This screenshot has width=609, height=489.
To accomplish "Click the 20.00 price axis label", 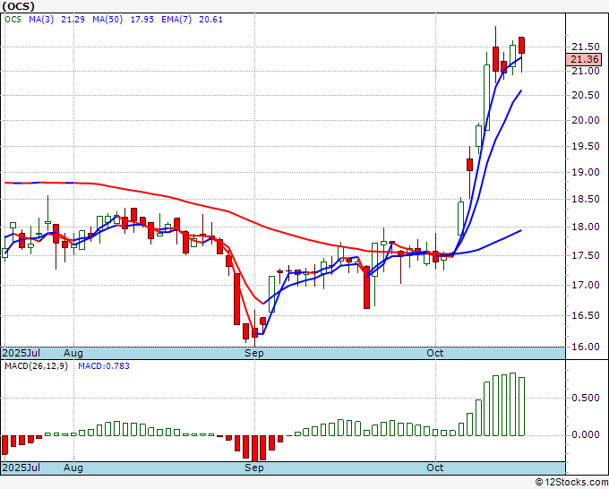I will [x=586, y=120].
